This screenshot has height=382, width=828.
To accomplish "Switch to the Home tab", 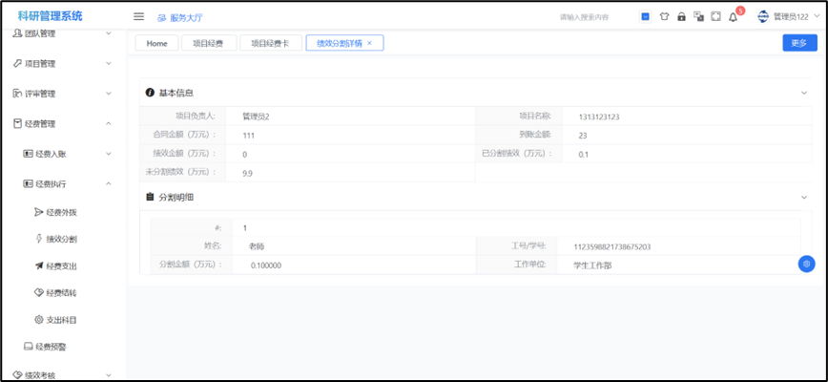I will tap(156, 43).
